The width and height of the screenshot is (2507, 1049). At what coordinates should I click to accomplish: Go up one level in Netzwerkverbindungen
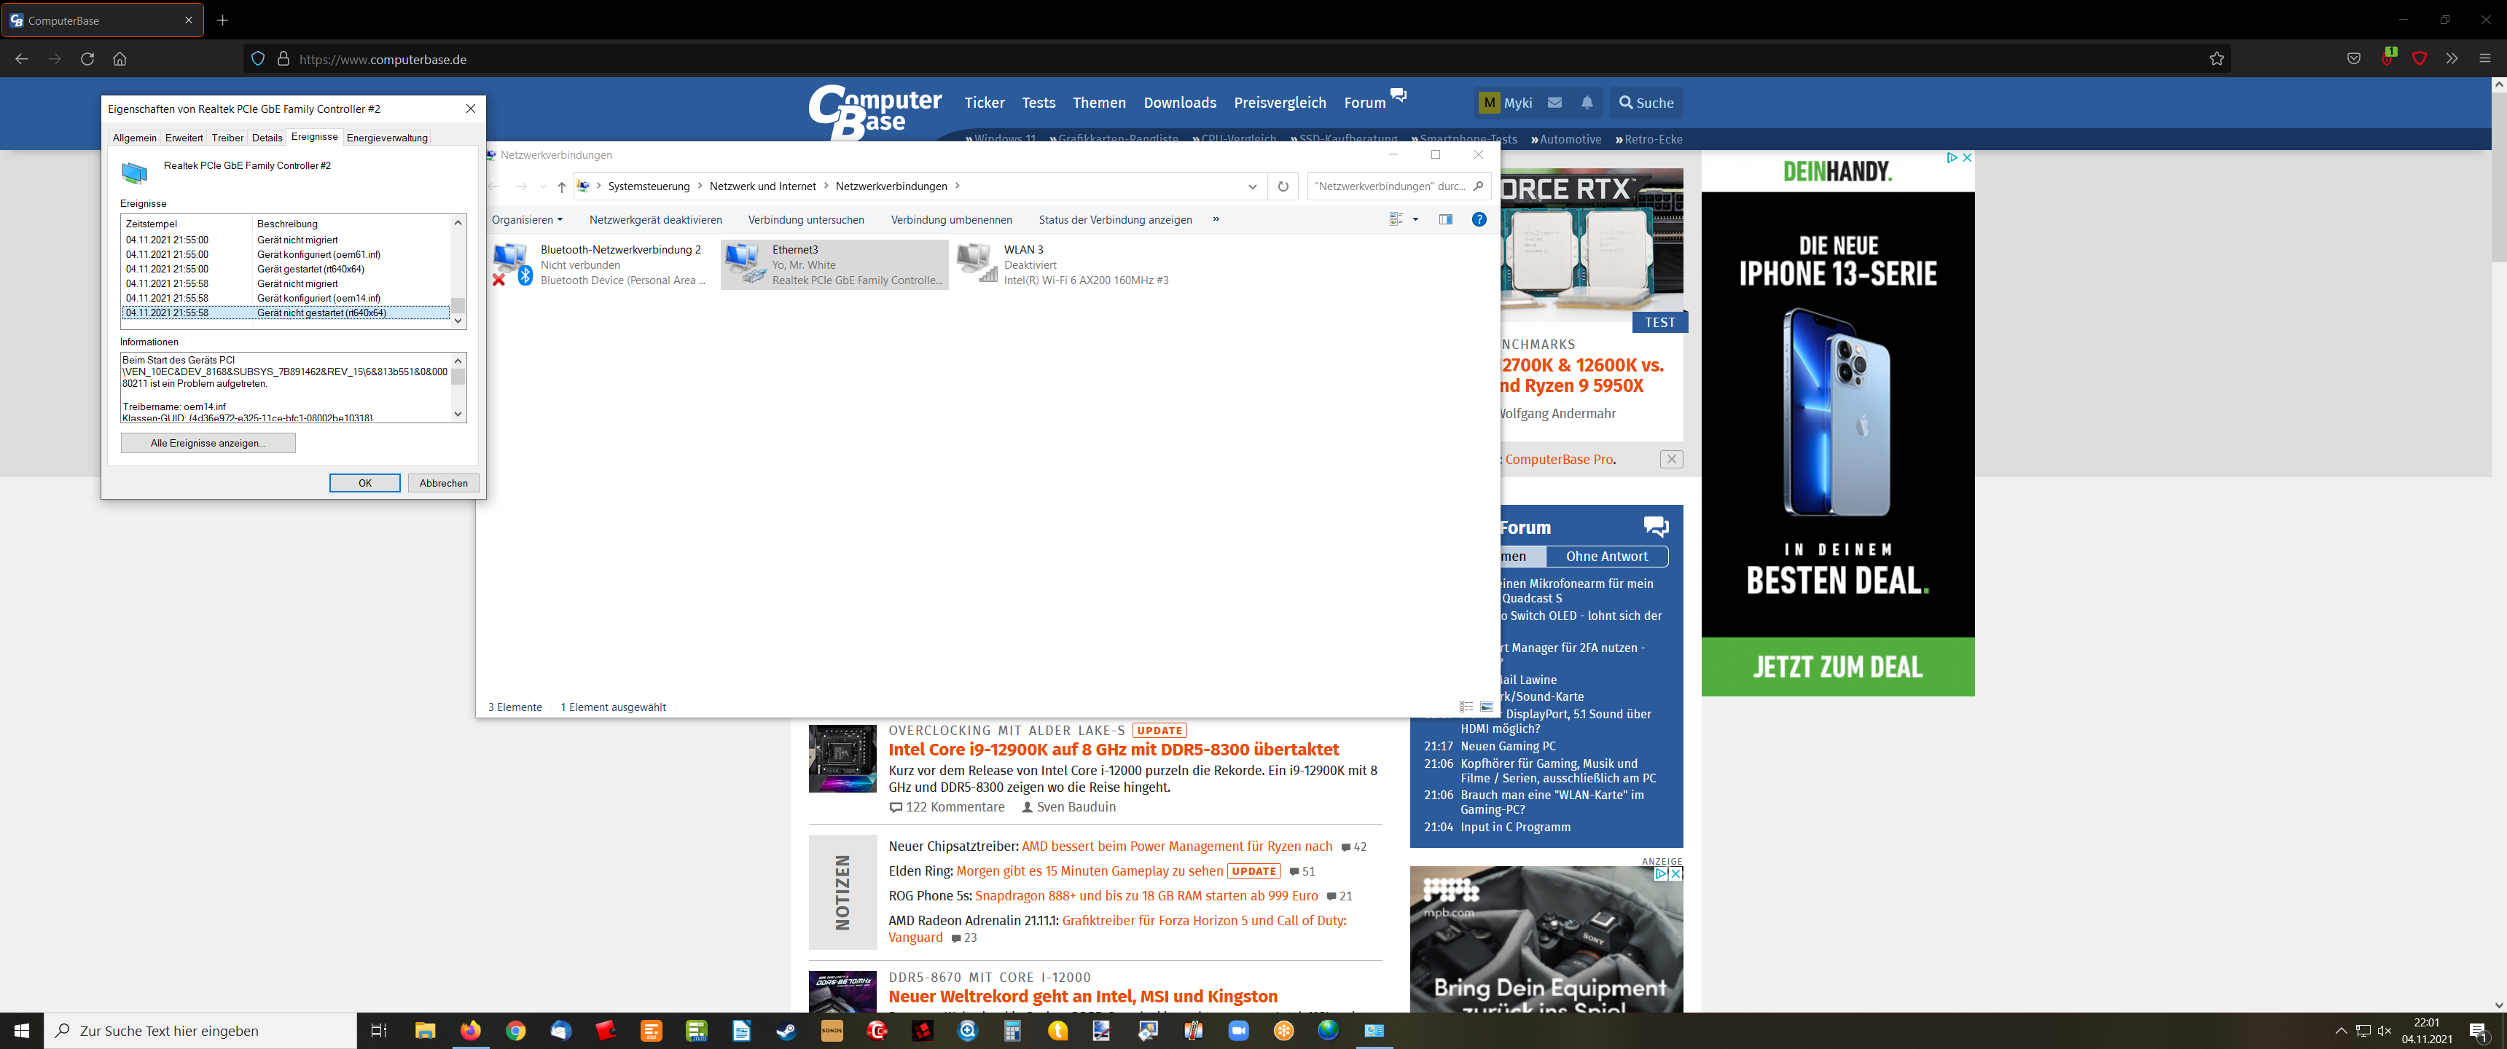tap(562, 186)
